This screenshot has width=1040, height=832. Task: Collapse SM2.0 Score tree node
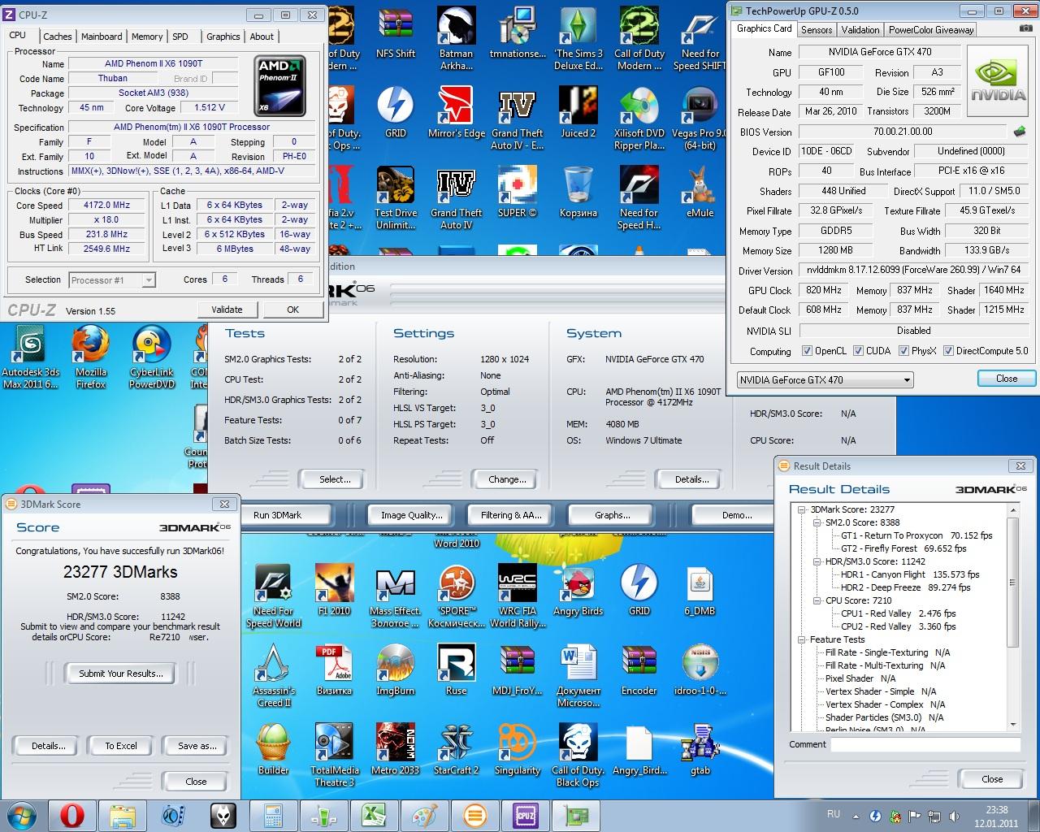[x=817, y=522]
